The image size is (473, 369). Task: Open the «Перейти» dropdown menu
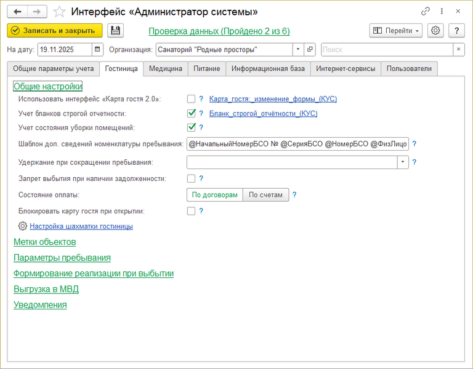pyautogui.click(x=396, y=31)
